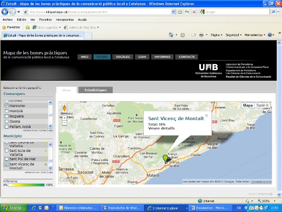Open search provider dropdown arrow

[278, 12]
